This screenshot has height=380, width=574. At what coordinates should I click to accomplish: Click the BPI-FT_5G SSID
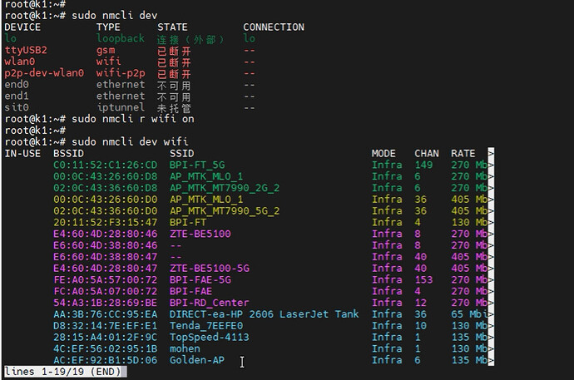[x=197, y=165]
